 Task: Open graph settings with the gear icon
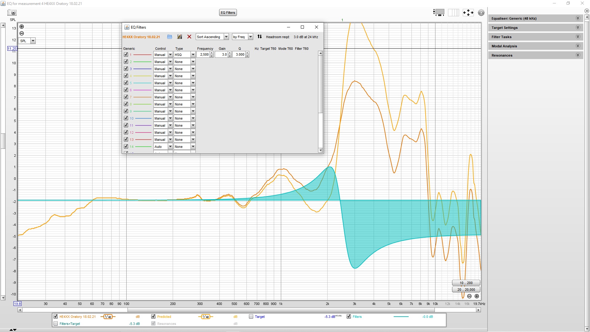(481, 13)
